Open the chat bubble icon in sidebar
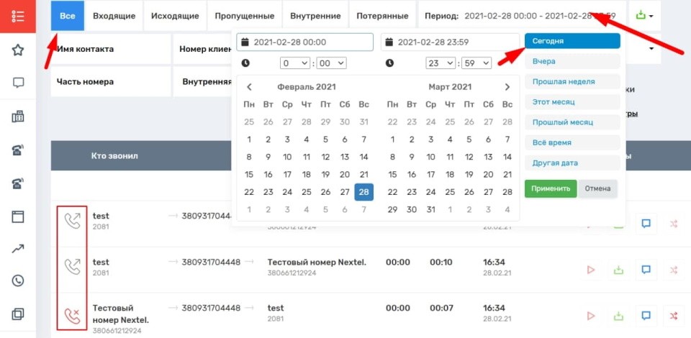This screenshot has height=338, width=691. [x=19, y=83]
